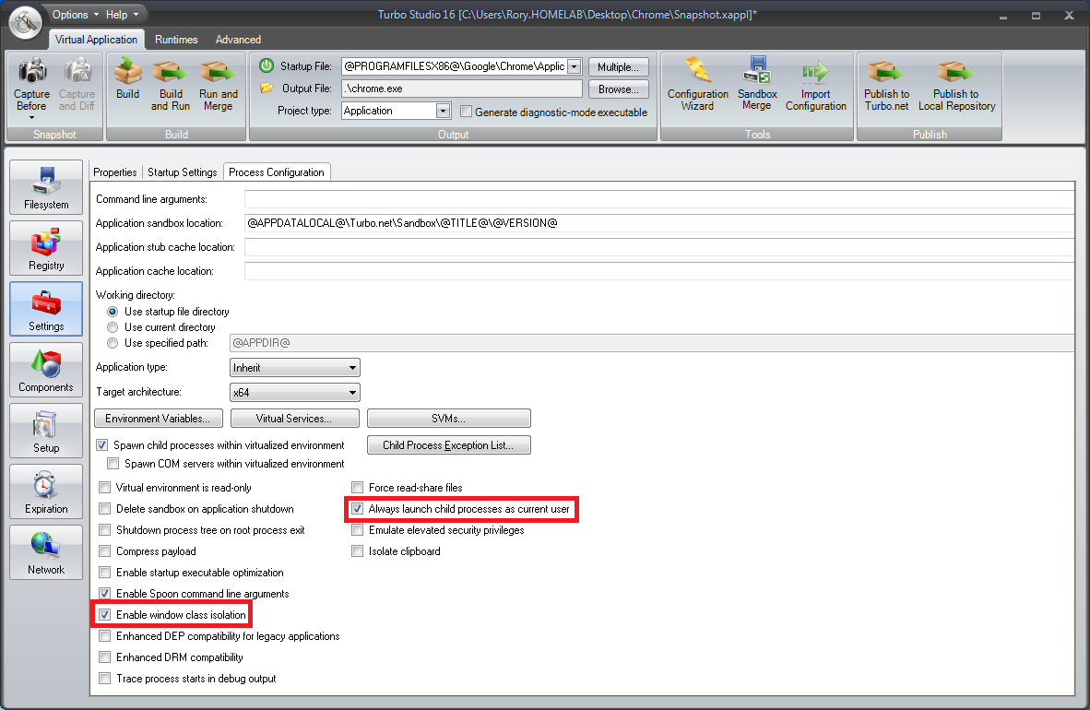Open the Options menu
1090x710 pixels.
point(76,15)
